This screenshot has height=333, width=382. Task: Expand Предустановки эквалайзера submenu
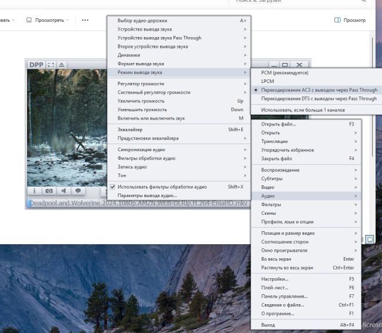point(179,138)
